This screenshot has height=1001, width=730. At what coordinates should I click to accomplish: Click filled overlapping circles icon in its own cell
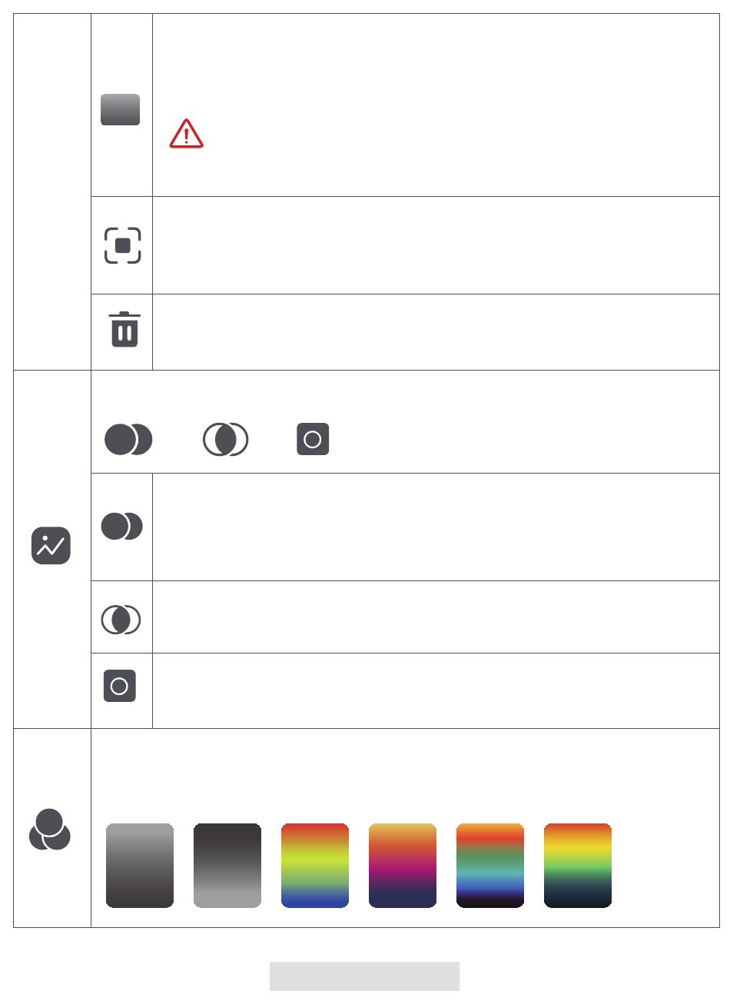point(121,526)
